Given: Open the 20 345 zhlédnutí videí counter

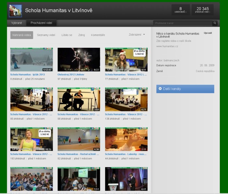Looking at the screenshot, I should pyautogui.click(x=202, y=10).
